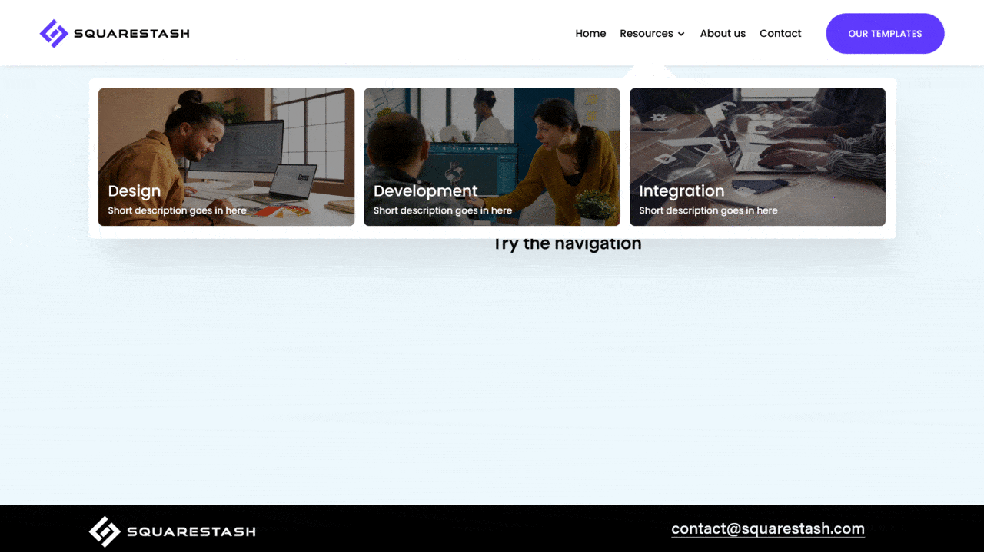
Task: Click the Development heading in the dropdown
Action: pyautogui.click(x=425, y=191)
